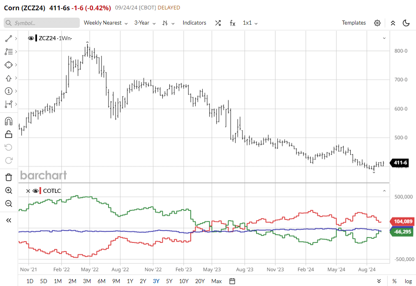The width and height of the screenshot is (416, 286).
Task: Select the 6M time range
Action: 101,281
